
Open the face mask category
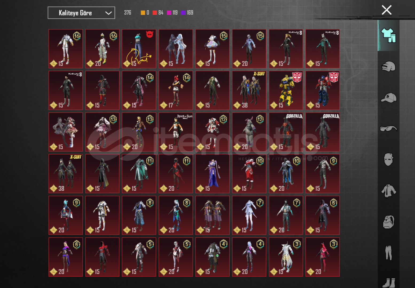coord(388,159)
